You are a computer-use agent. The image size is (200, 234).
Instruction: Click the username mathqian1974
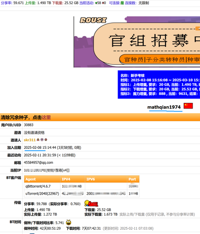coord(164,107)
